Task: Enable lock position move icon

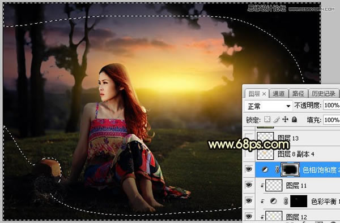Action: (x=285, y=119)
